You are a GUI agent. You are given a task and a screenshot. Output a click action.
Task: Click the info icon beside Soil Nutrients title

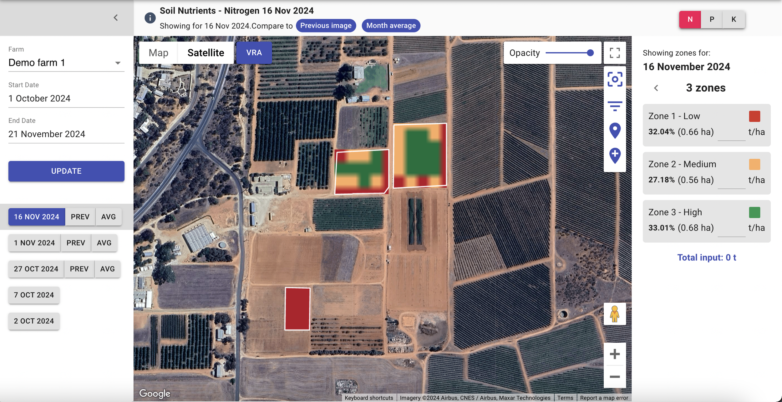(x=150, y=18)
